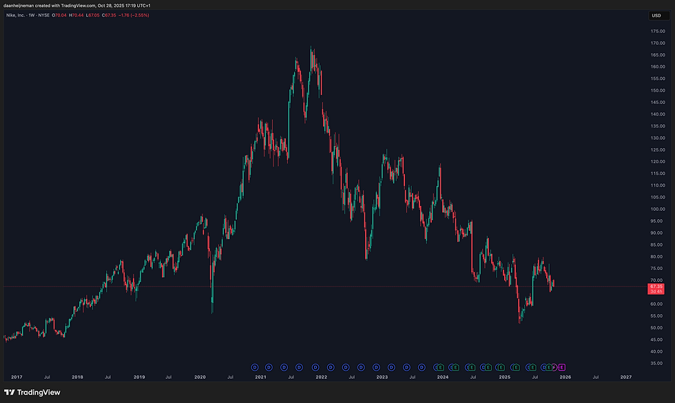Click the 2020 time axis label
Image resolution: width=675 pixels, height=403 pixels.
coord(200,378)
